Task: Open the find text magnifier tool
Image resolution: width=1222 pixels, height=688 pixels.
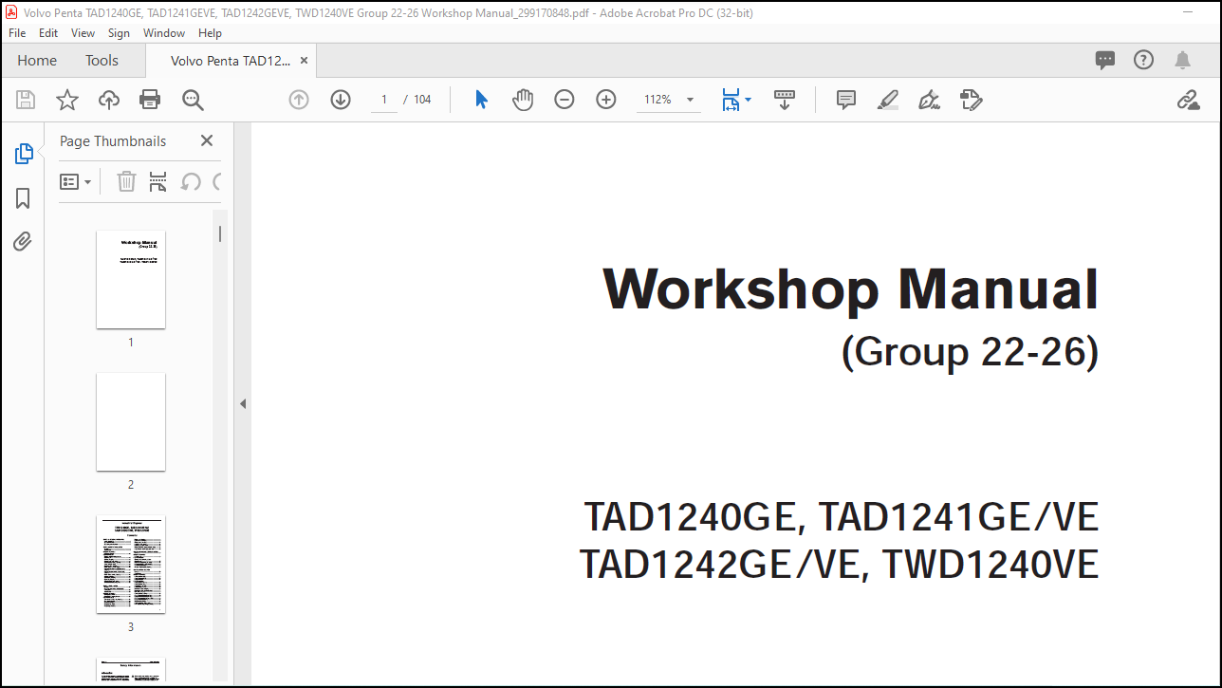Action: 193,100
